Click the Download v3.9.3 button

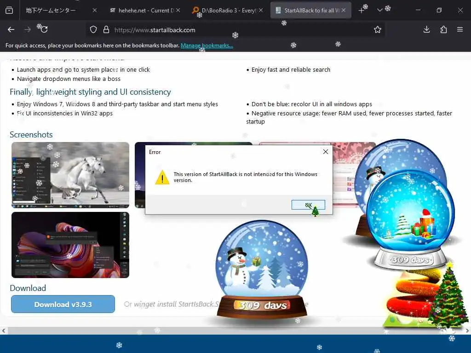click(x=63, y=304)
